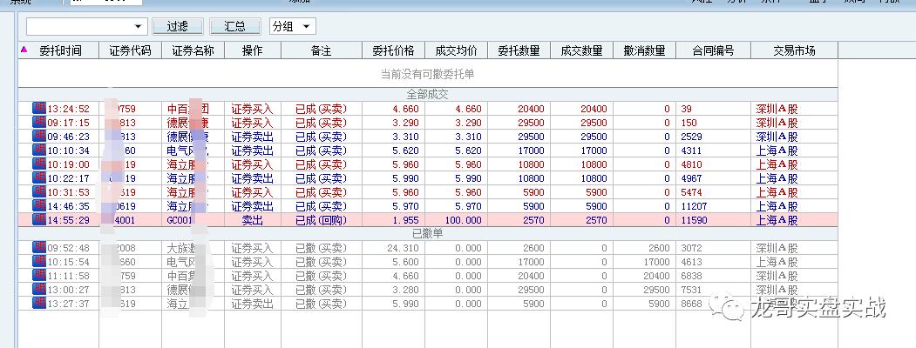Click the order icon for 13:00:27 row

click(38, 289)
